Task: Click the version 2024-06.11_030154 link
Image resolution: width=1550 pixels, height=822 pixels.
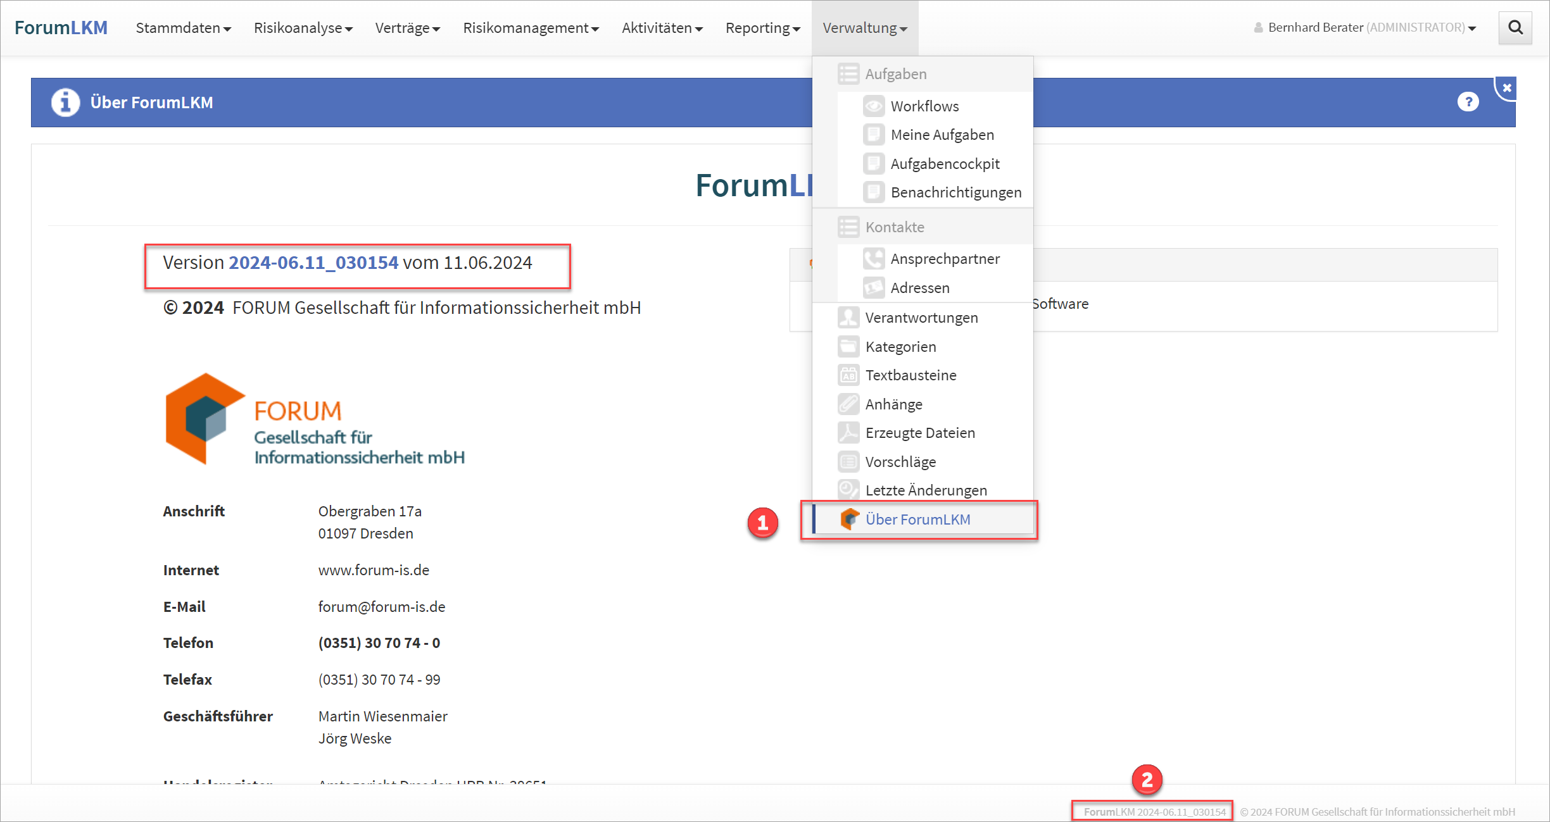Action: pyautogui.click(x=313, y=263)
